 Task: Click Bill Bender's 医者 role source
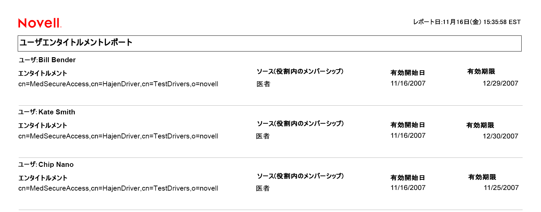(263, 84)
